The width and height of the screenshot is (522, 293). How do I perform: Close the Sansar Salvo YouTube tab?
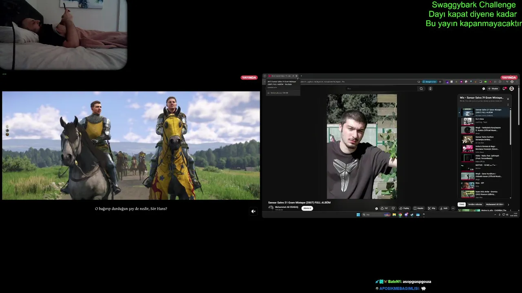(x=296, y=76)
